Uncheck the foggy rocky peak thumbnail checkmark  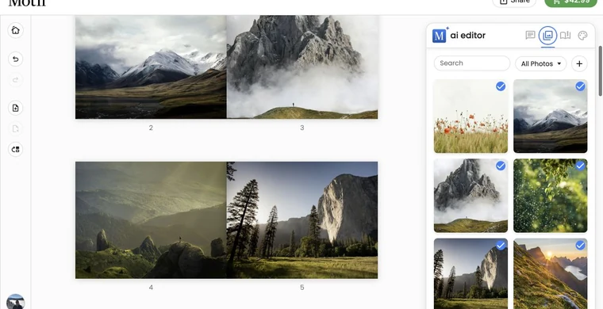[x=501, y=166]
